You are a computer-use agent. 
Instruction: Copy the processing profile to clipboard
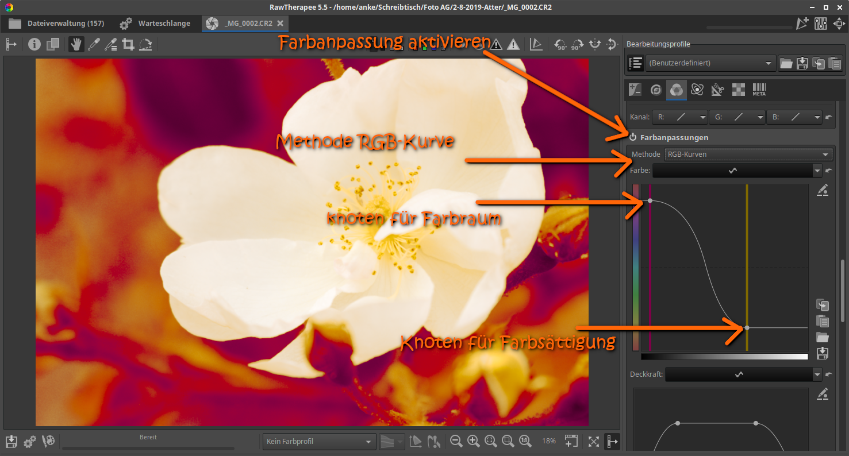pos(819,63)
